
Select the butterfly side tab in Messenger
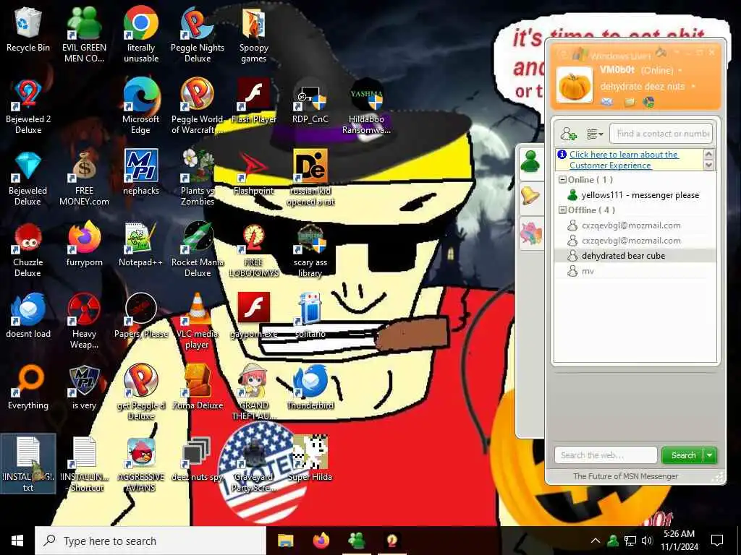pyautogui.click(x=531, y=233)
